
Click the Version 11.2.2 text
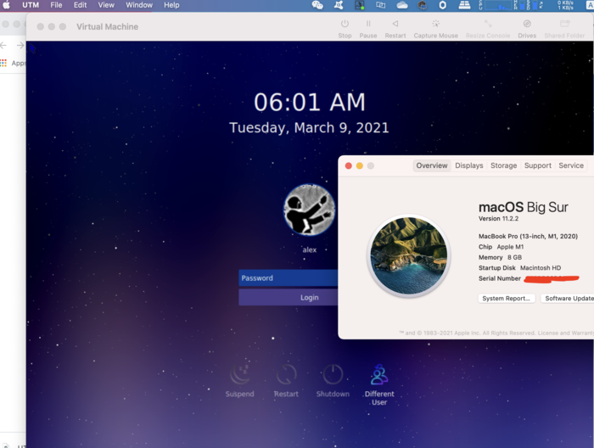click(498, 219)
